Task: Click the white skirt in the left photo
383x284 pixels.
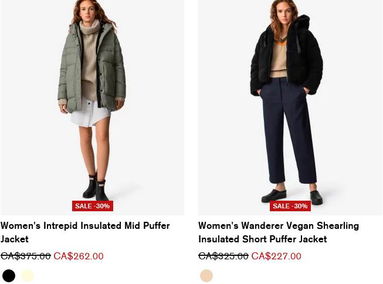Action: 90,114
